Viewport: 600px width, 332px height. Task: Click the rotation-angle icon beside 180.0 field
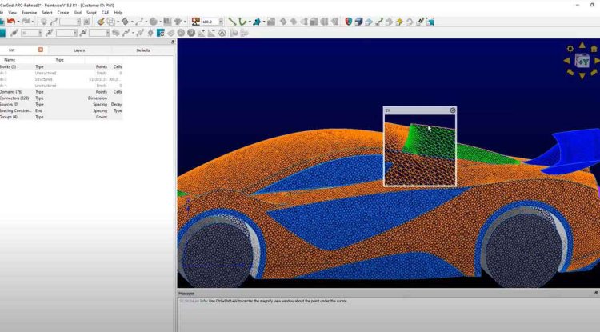[x=195, y=22]
